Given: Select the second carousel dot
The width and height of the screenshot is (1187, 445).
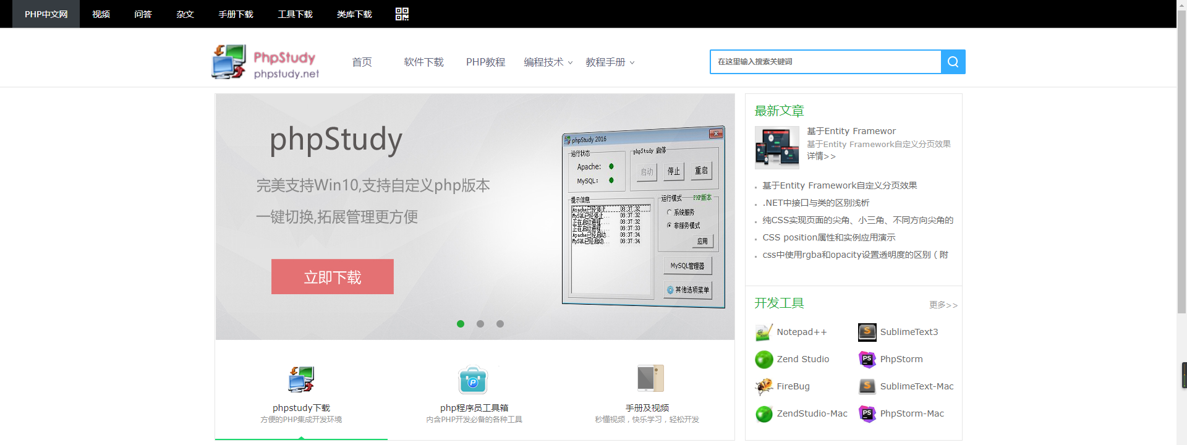Looking at the screenshot, I should pos(480,324).
